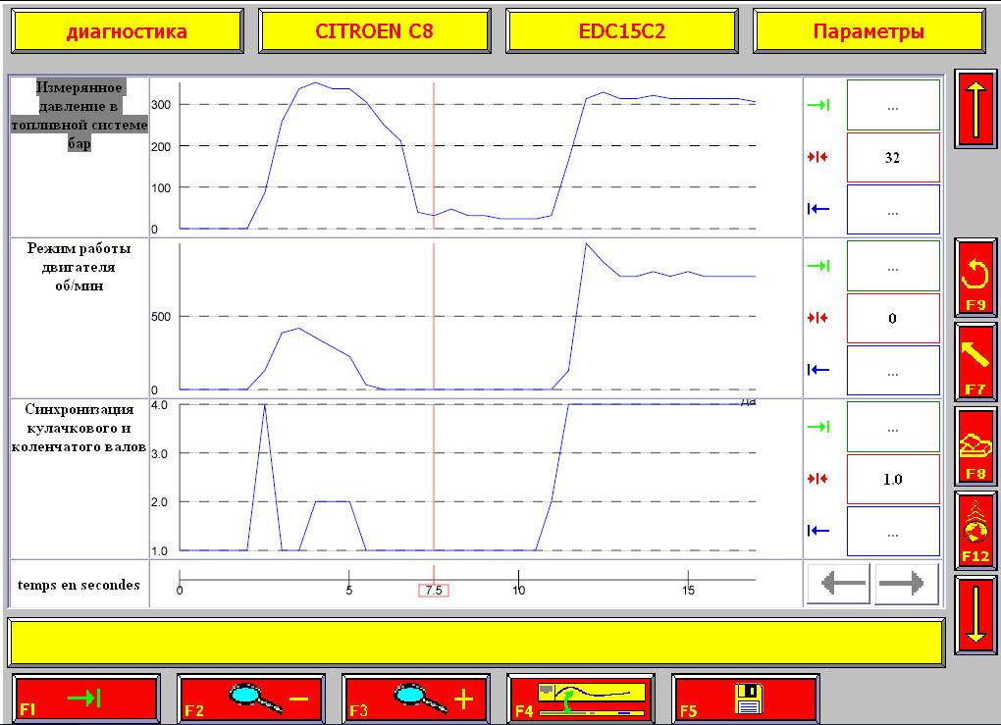Save data with the F5 floppy disk button

tap(746, 699)
